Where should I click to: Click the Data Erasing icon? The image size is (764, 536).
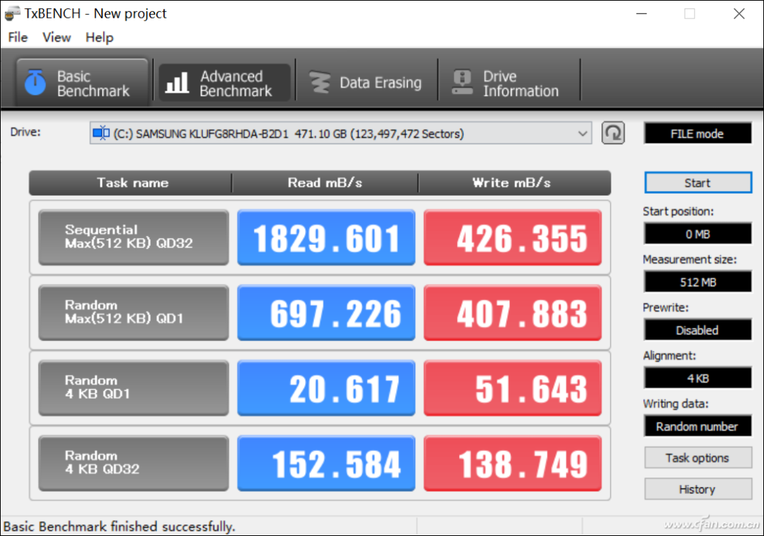[320, 83]
